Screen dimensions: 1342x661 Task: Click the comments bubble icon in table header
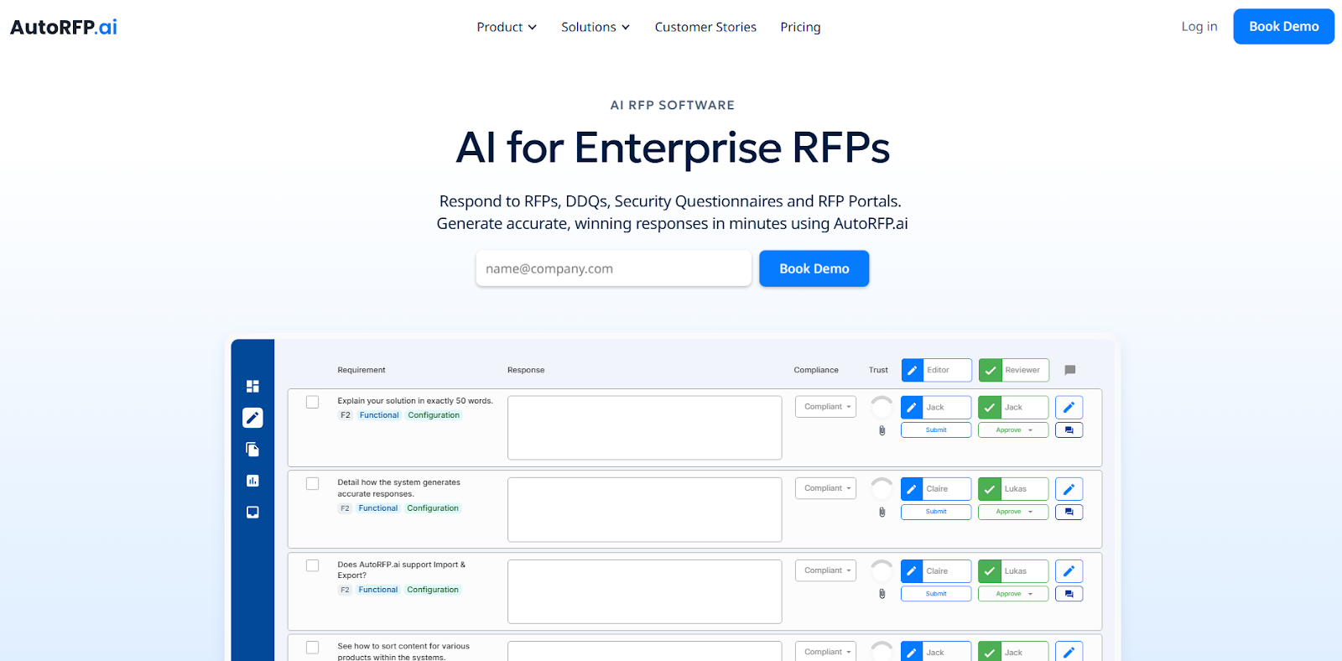coord(1070,370)
